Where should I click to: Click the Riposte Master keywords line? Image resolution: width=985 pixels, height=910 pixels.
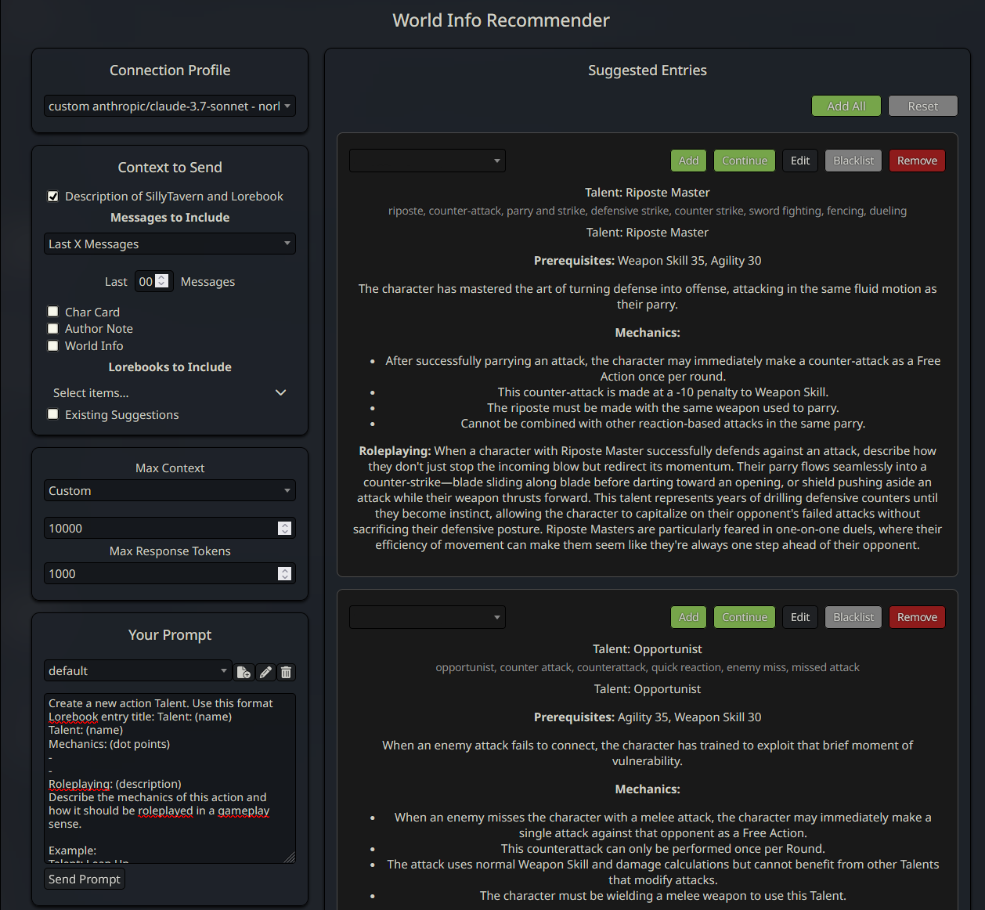tap(648, 211)
